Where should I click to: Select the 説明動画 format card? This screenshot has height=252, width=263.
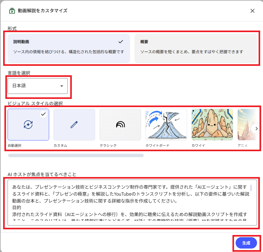[x=69, y=48]
